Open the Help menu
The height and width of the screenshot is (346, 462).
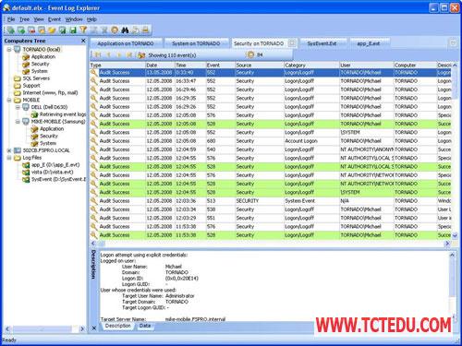pyautogui.click(x=91, y=19)
